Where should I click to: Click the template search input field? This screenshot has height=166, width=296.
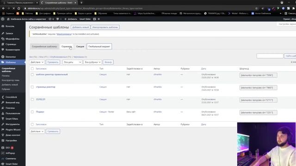point(270,56)
